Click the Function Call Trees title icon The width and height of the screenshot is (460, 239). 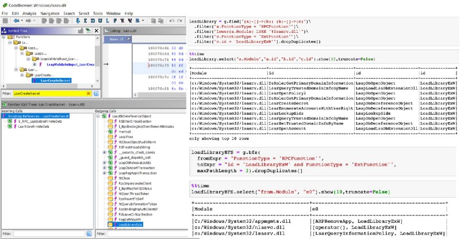(x=4, y=104)
